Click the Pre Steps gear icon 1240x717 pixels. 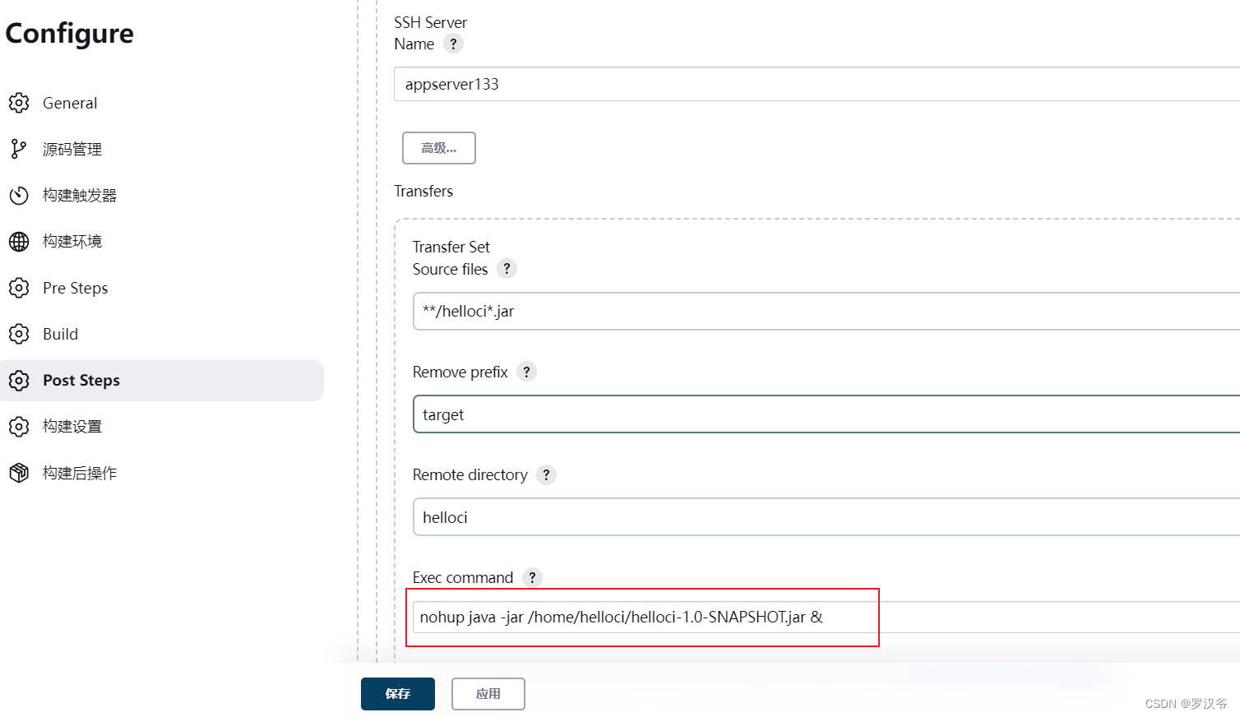point(19,288)
